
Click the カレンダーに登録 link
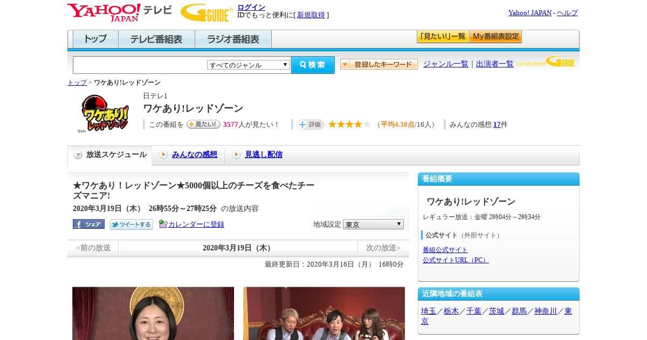pos(196,225)
